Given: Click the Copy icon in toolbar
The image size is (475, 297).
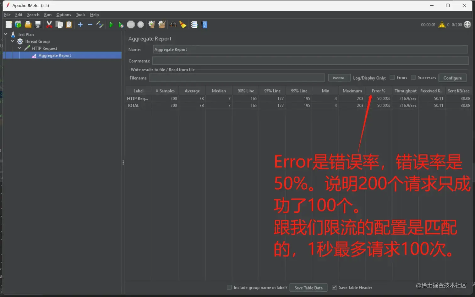Looking at the screenshot, I should tap(59, 25).
